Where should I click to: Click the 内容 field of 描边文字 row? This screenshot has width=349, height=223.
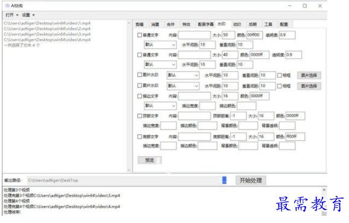tap(194, 96)
